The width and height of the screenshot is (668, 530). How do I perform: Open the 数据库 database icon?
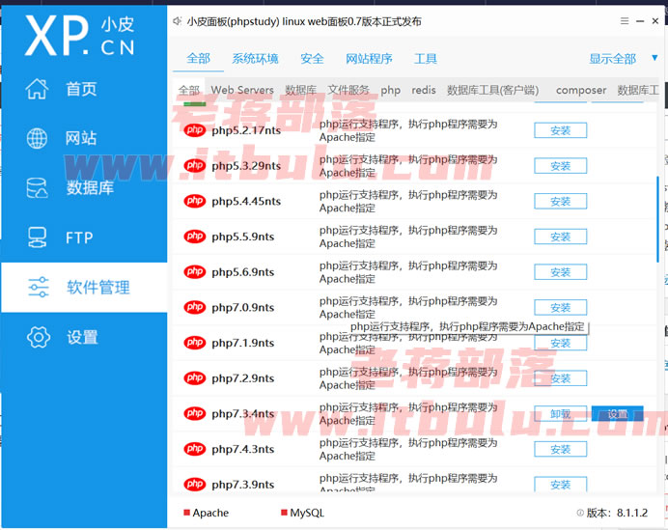pos(37,188)
